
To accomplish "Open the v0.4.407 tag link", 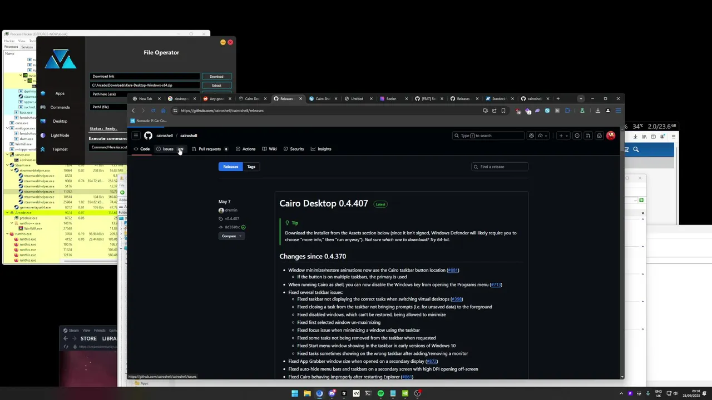I will click(232, 219).
